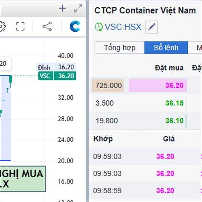Select bid price 36.10
The width and height of the screenshot is (202, 202).
point(174,121)
